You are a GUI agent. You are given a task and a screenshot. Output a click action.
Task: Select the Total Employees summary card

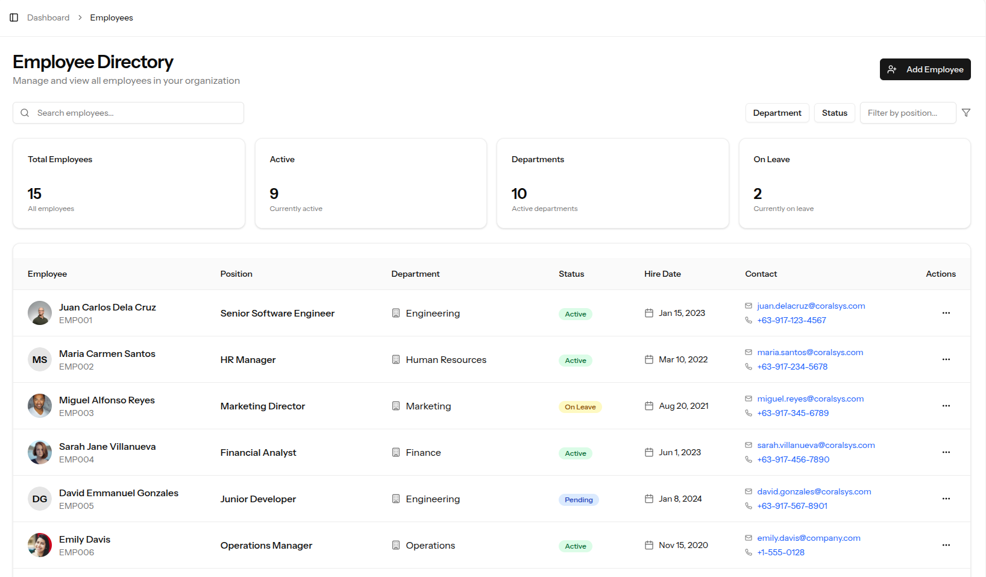(x=129, y=183)
